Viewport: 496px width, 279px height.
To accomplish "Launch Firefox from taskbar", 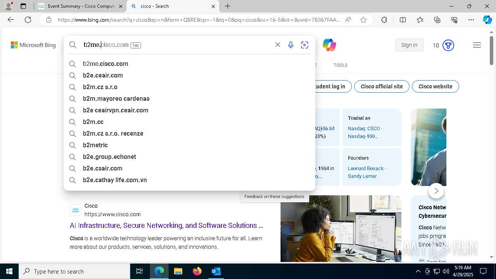I will pyautogui.click(x=197, y=271).
